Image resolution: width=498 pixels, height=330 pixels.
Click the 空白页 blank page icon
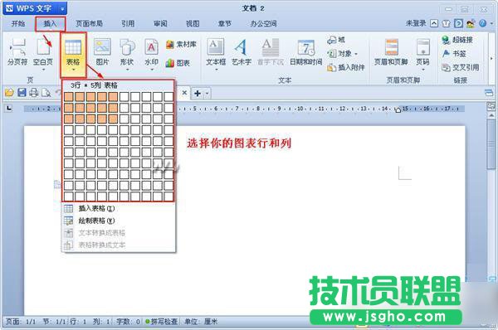point(43,47)
